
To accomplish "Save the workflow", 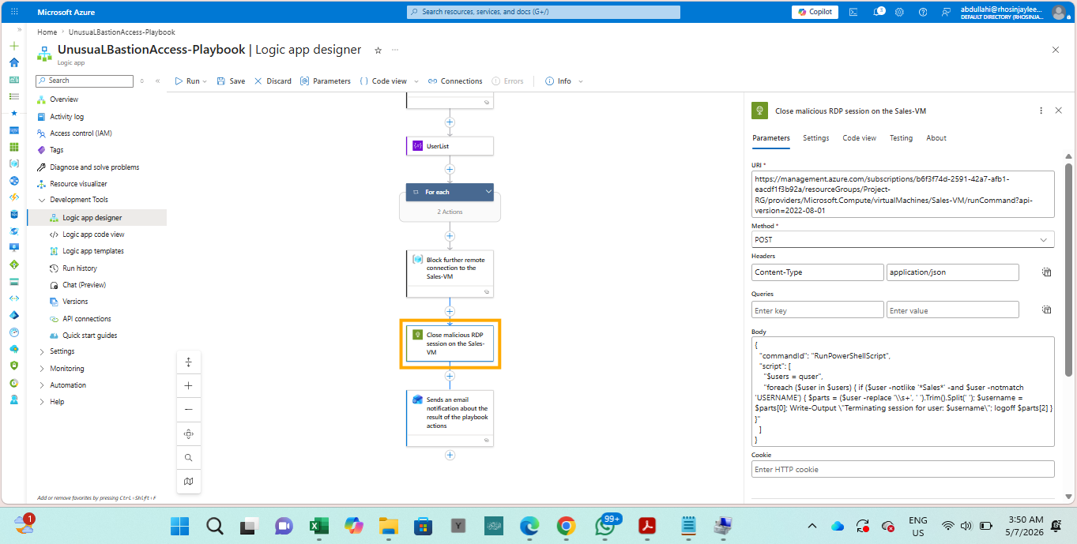I will point(231,81).
